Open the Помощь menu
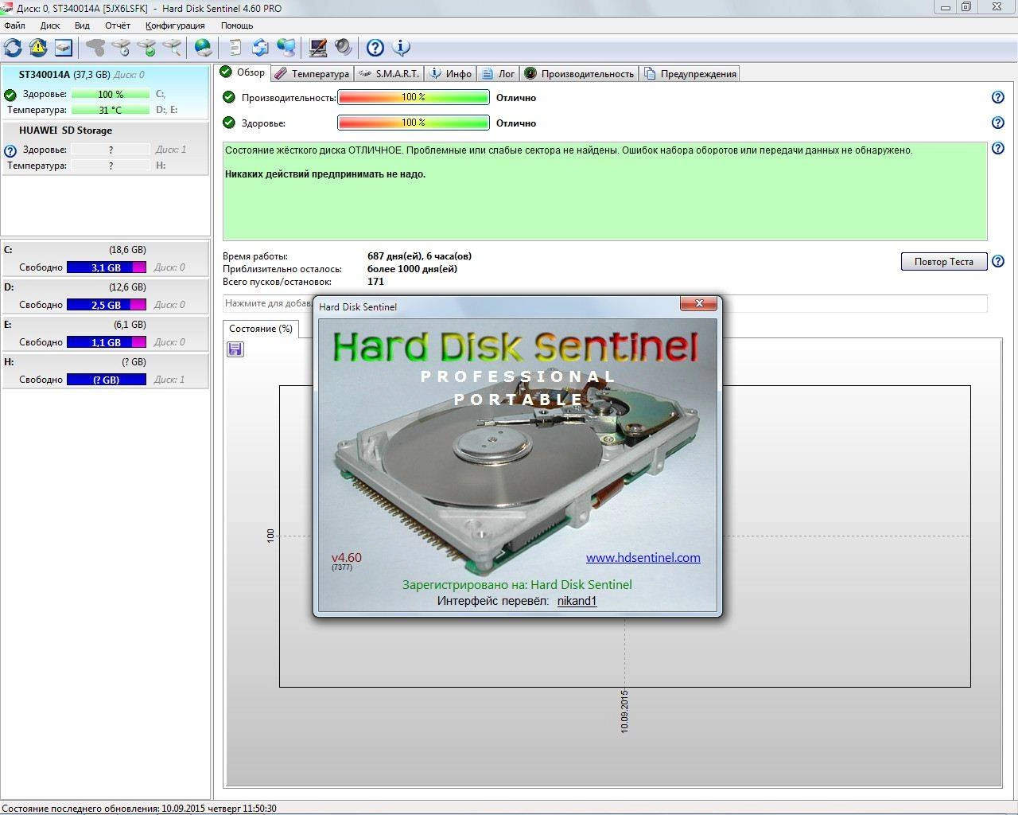 237,25
